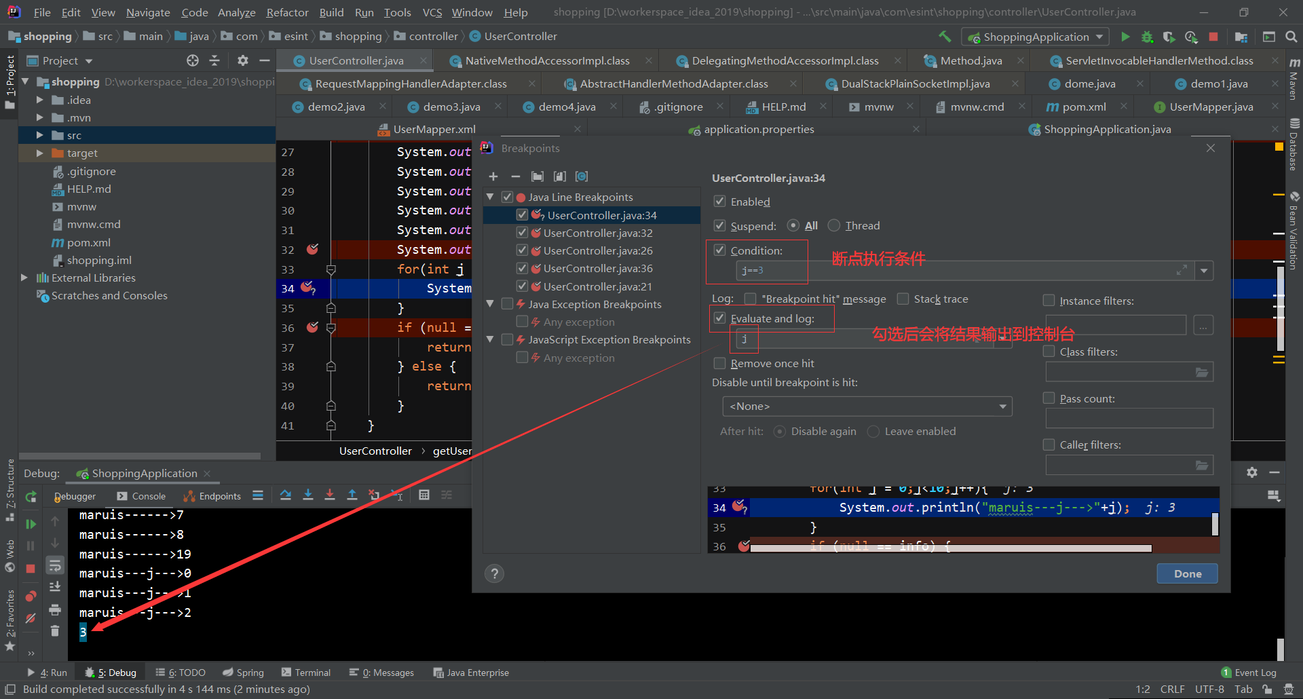Screen dimensions: 1303x699
Task: Open the <None> disable-until dropdown
Action: (1002, 406)
